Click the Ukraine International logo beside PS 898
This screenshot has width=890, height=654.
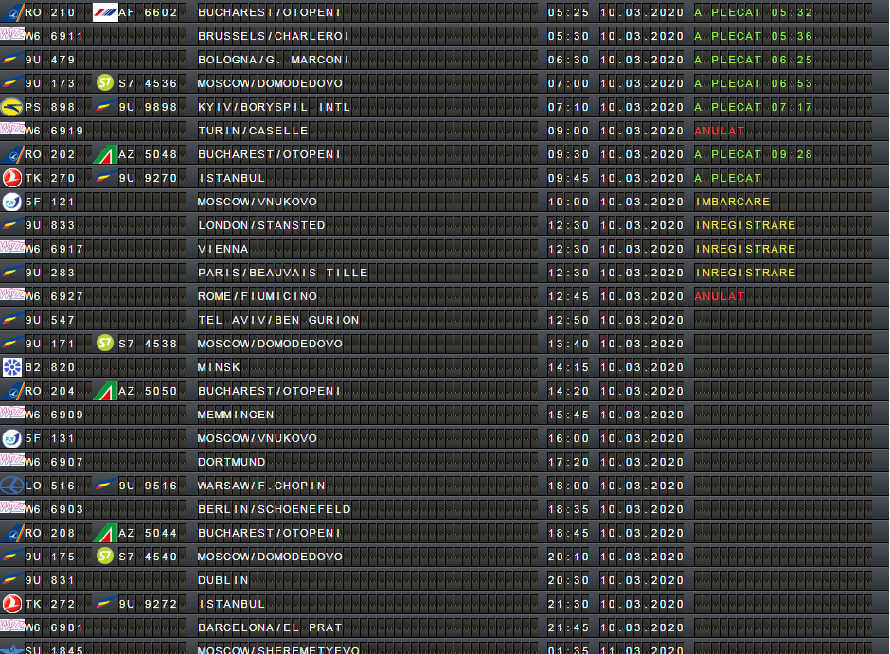pos(12,107)
